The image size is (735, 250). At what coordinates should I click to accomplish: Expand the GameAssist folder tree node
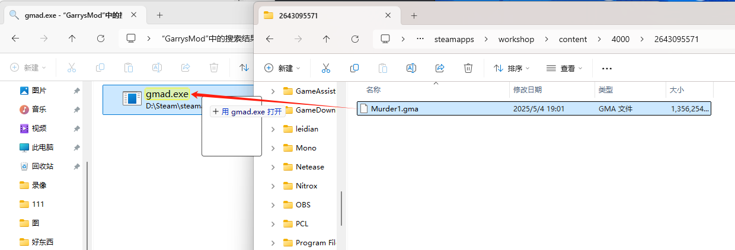coord(273,91)
